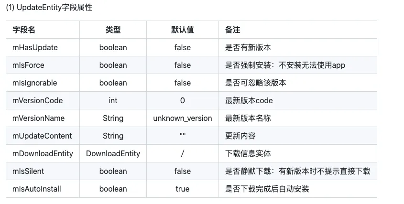404x204 pixels.
Task: Click the 类型 column header
Action: 113,30
